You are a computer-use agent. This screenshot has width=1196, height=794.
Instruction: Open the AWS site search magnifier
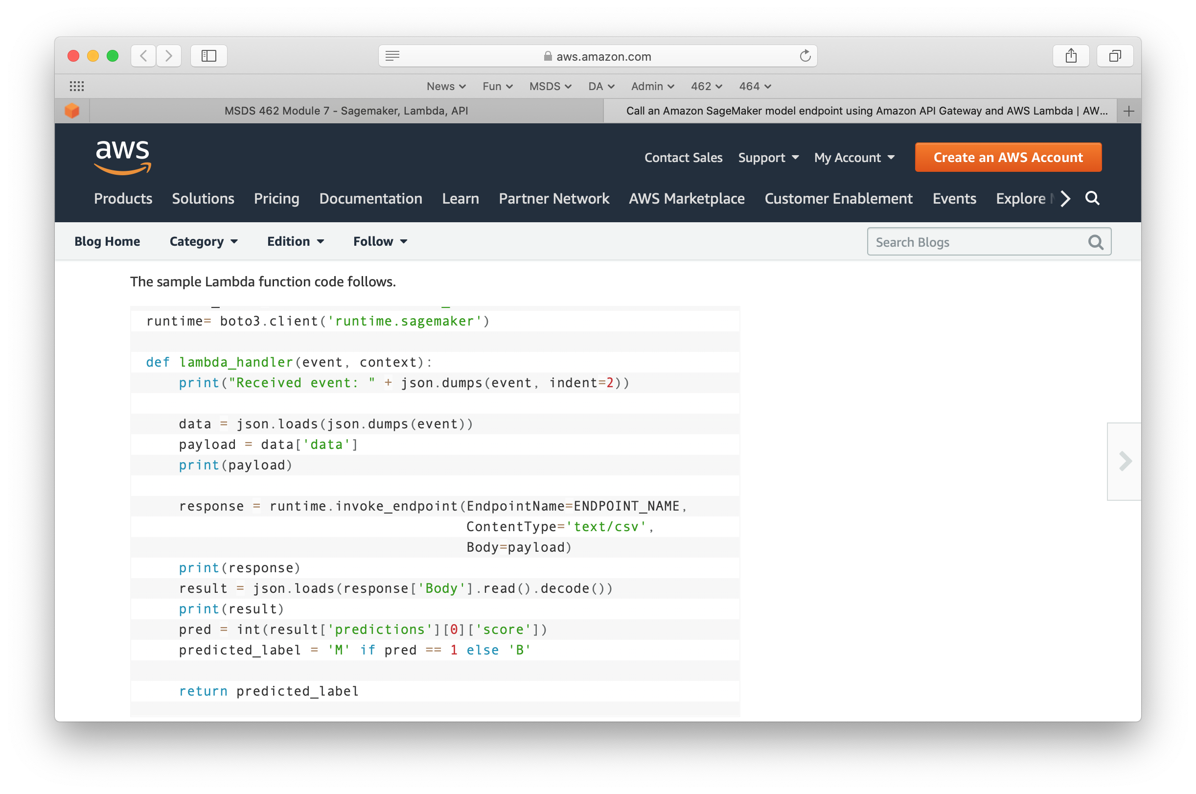point(1092,199)
